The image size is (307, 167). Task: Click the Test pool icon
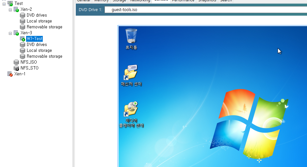[x=10, y=3]
